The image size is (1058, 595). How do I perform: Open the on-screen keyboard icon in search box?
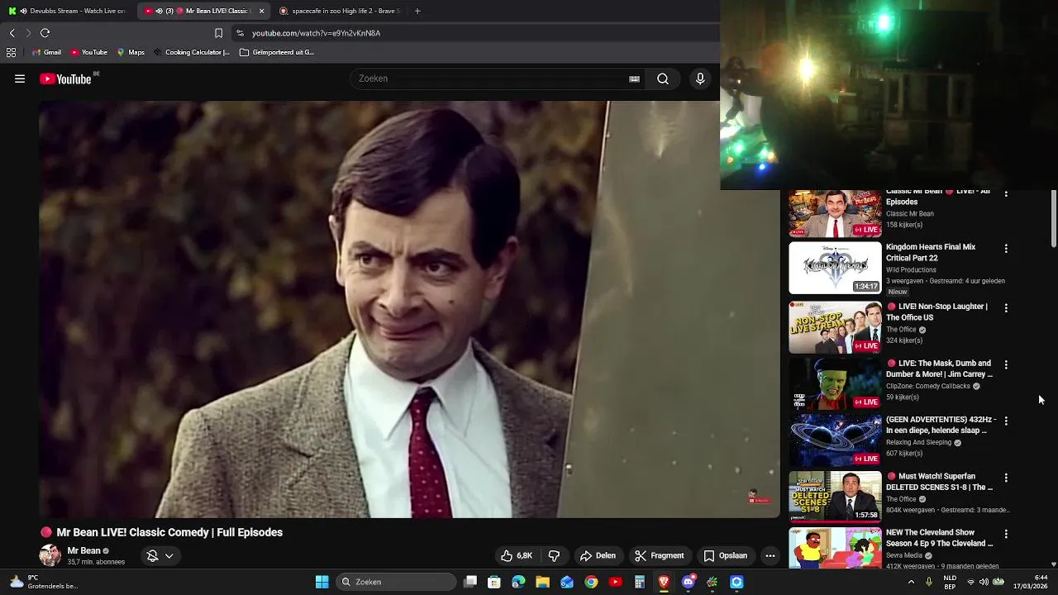tap(634, 79)
